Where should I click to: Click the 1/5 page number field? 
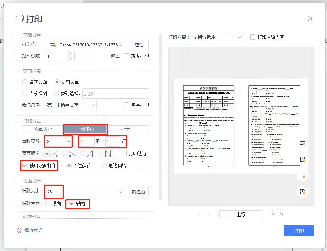pos(241,215)
